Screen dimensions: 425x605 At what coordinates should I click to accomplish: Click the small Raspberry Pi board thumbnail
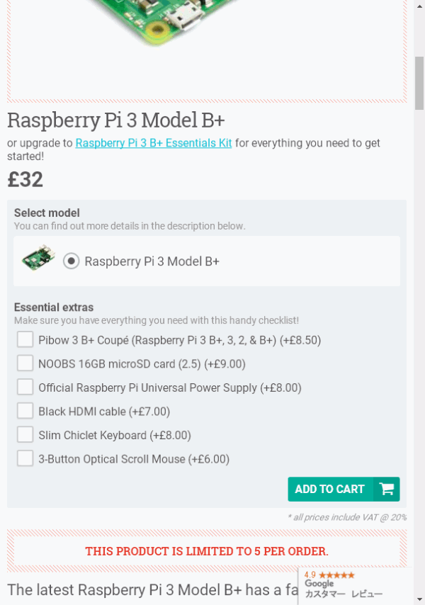(x=38, y=259)
